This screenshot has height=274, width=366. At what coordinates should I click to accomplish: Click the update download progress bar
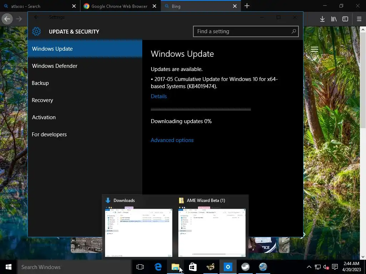click(201, 109)
